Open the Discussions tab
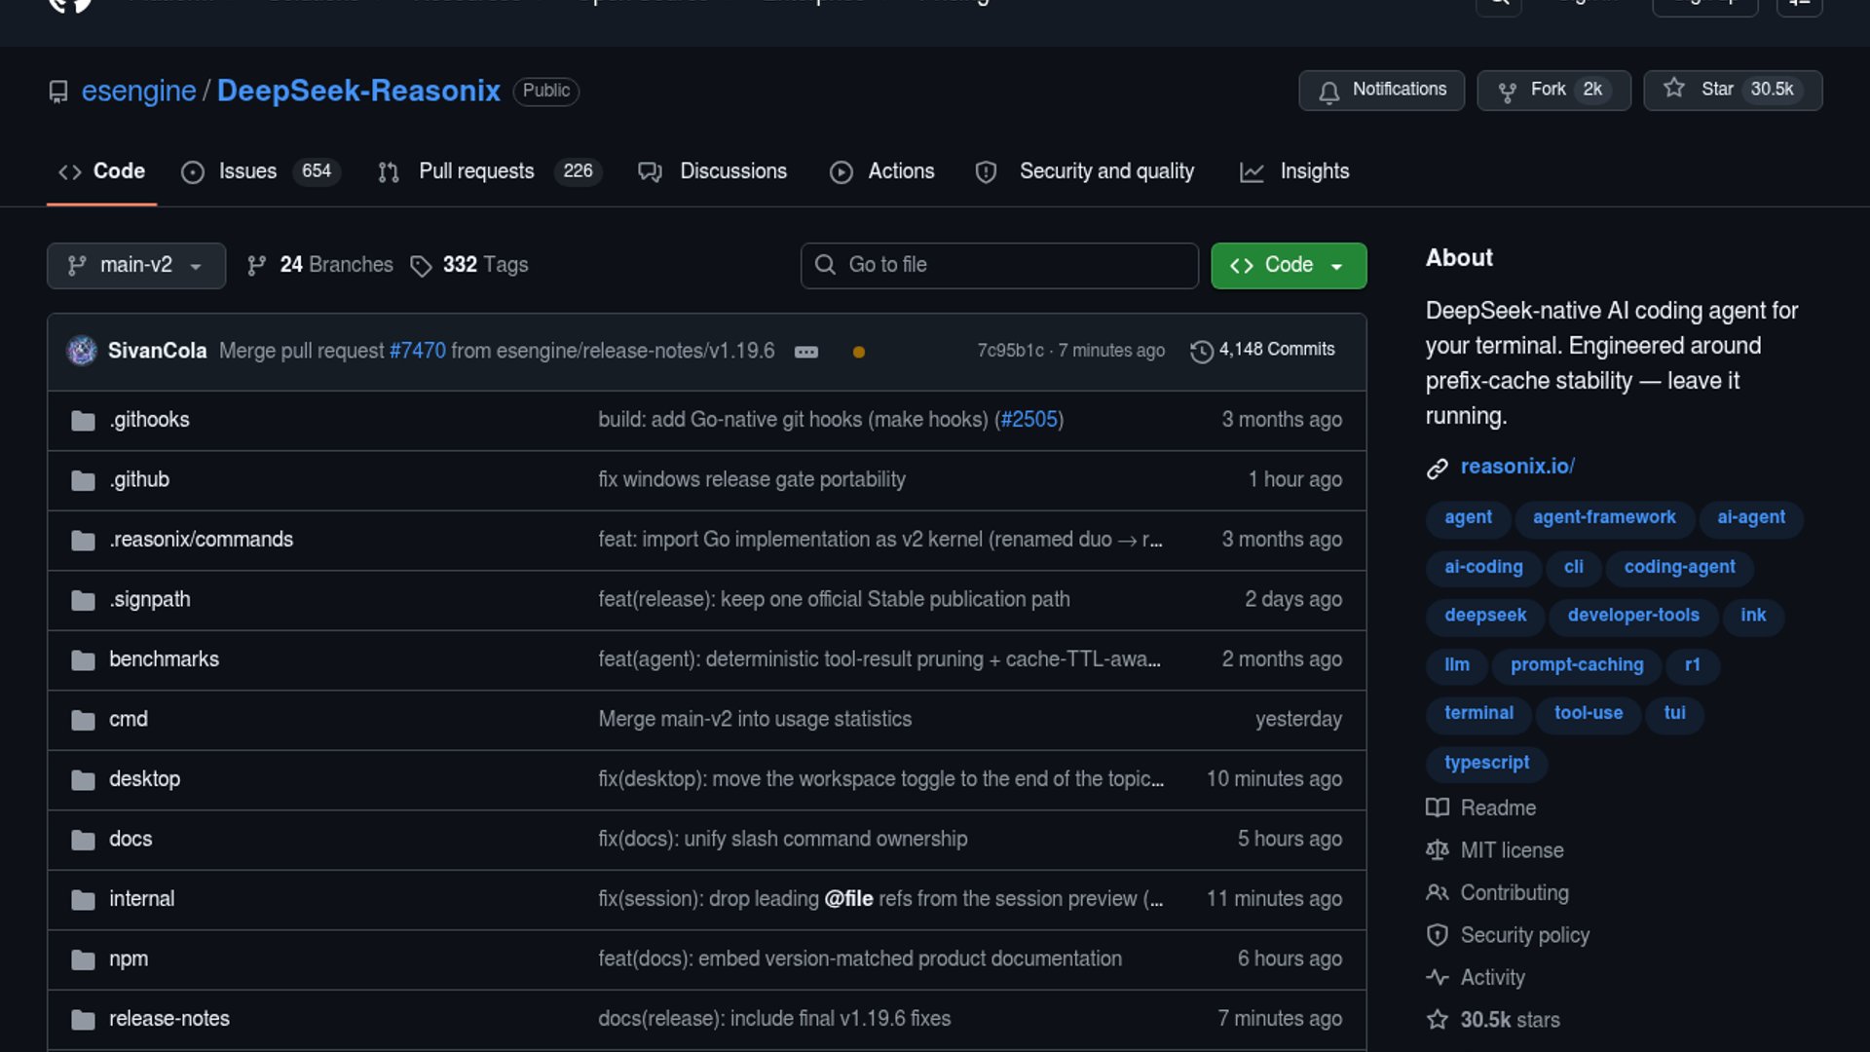The width and height of the screenshot is (1870, 1052). (712, 171)
